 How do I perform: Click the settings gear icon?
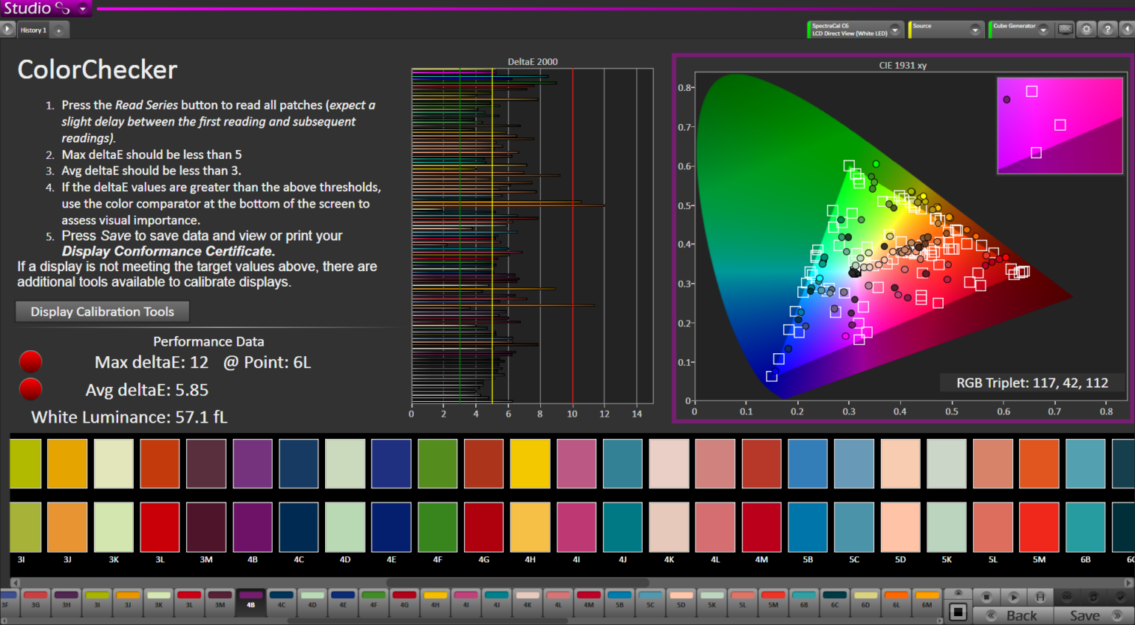pos(1086,30)
